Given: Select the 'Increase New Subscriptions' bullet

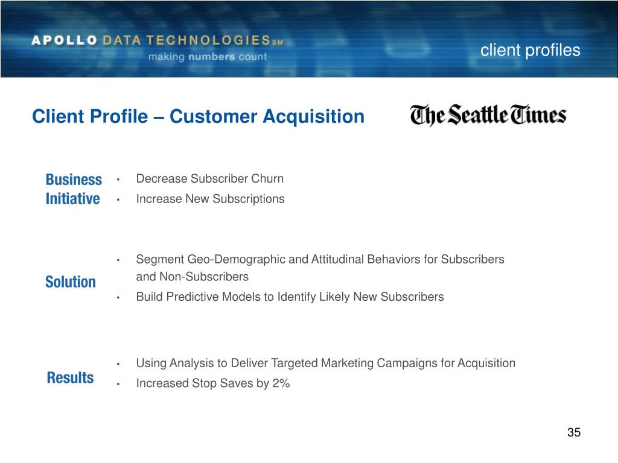Looking at the screenshot, I should point(210,199).
